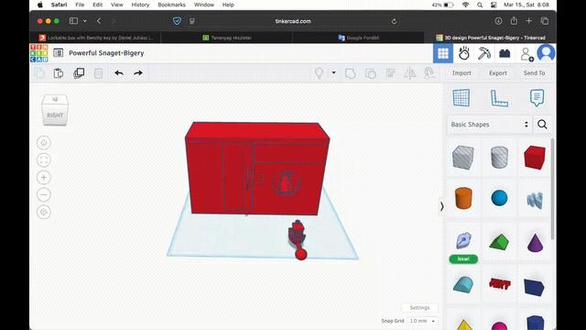Viewport: 586px width, 330px height.
Task: Toggle the orthographic perspective view button
Action: click(44, 212)
